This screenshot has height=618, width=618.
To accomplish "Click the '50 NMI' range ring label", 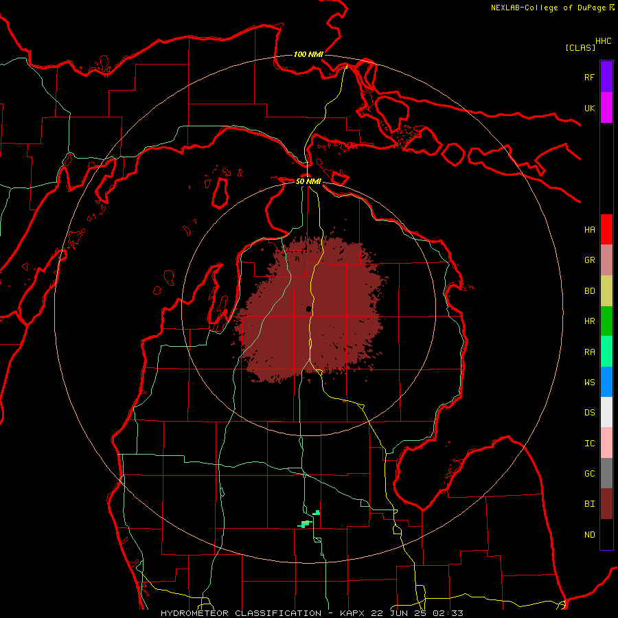I will point(308,181).
